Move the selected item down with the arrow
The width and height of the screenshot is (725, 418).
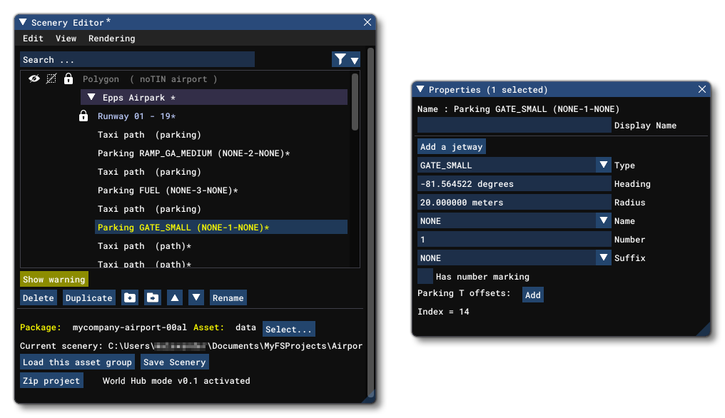(197, 298)
